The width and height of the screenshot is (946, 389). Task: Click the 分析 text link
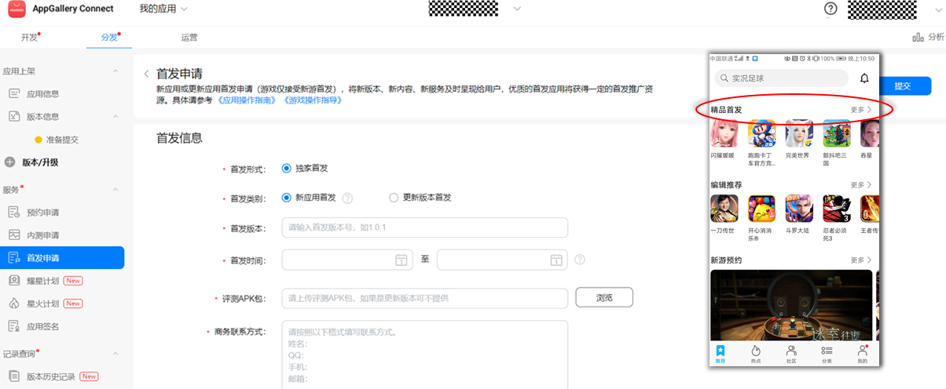click(x=936, y=37)
